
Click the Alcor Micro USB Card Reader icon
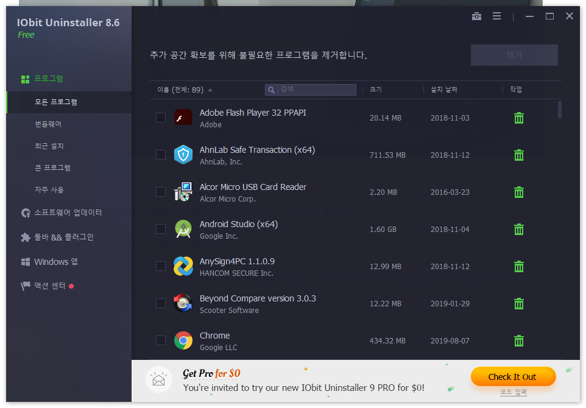click(183, 192)
